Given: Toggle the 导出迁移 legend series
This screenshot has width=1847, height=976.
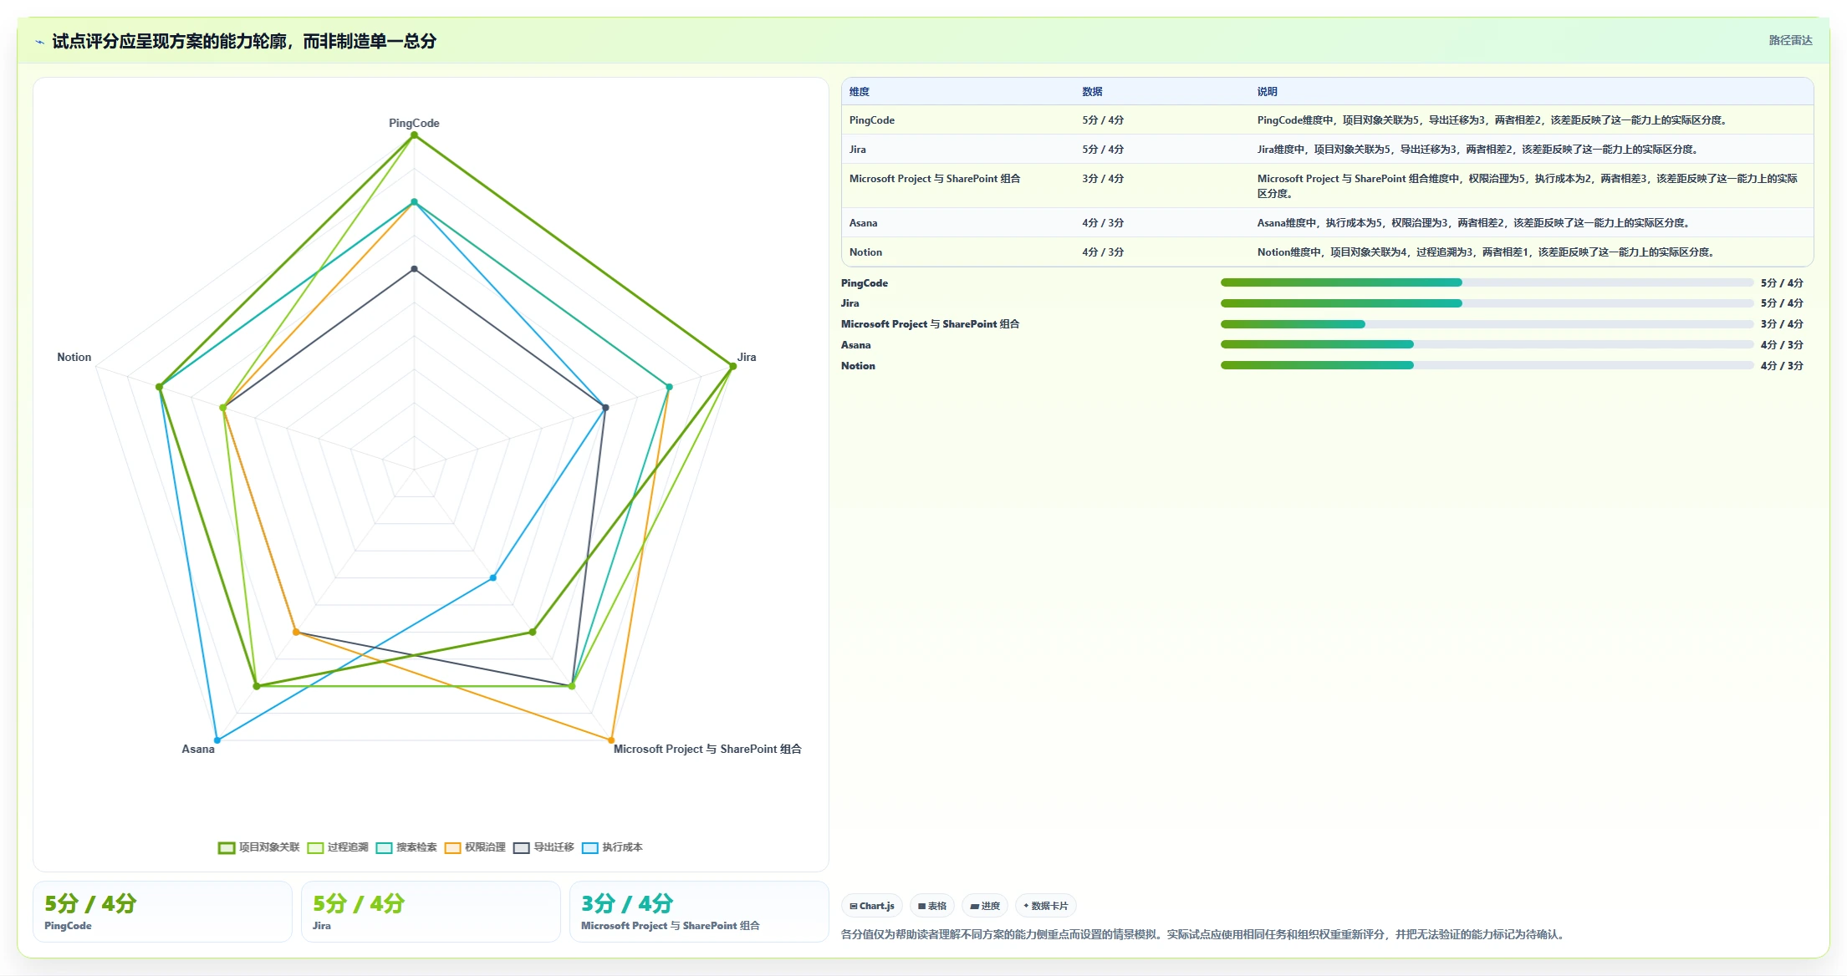Looking at the screenshot, I should pos(543,847).
